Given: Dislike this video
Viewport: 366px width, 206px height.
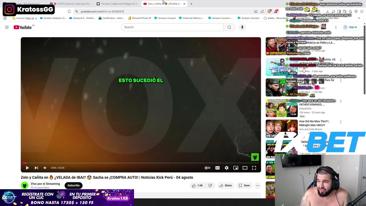Looking at the screenshot, I should (x=210, y=185).
